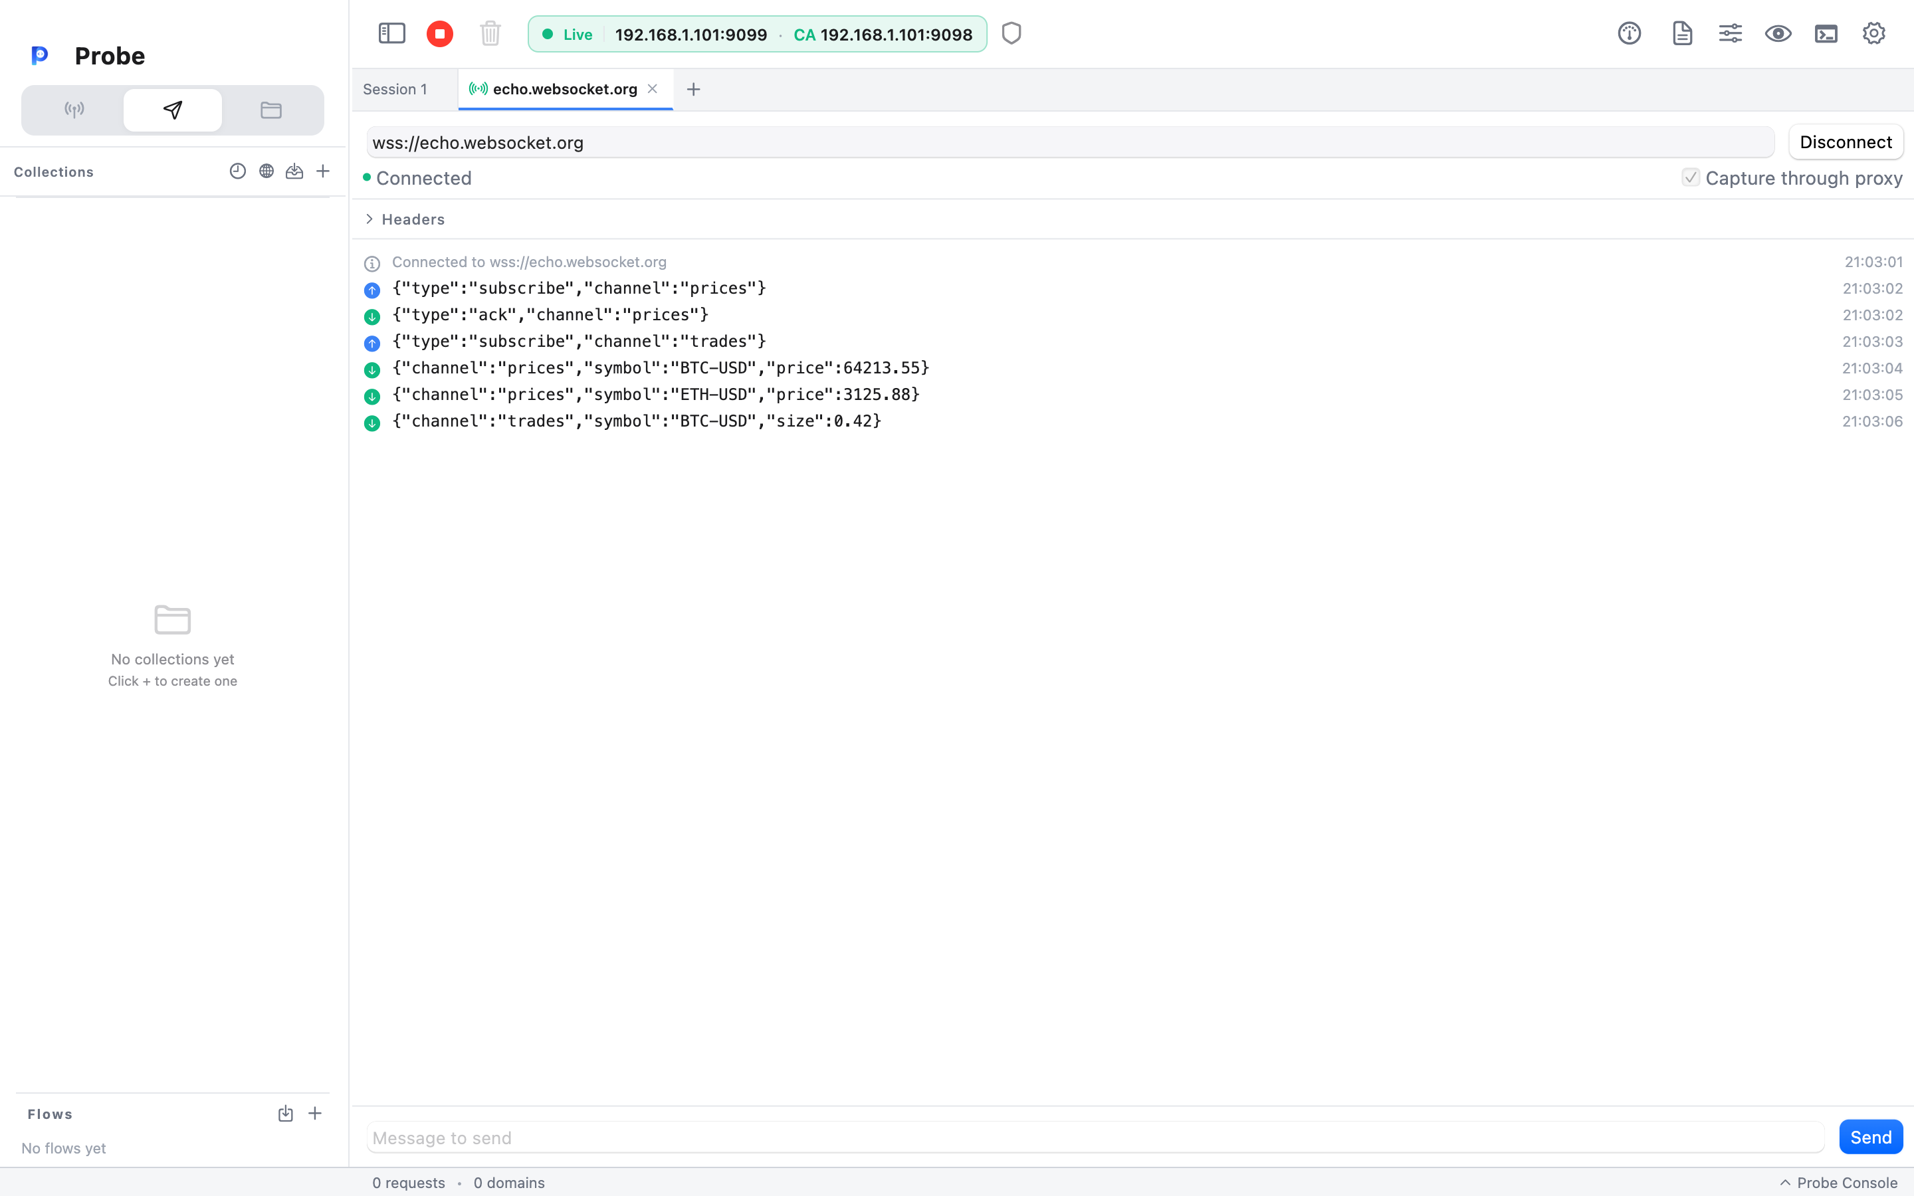This screenshot has height=1196, width=1914.
Task: Import a flow in the Flows section
Action: [x=286, y=1114]
